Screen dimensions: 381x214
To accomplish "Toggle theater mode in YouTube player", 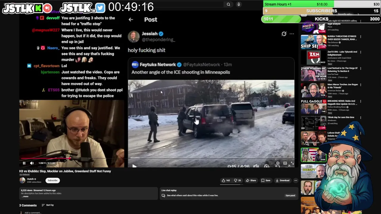I will [285, 163].
